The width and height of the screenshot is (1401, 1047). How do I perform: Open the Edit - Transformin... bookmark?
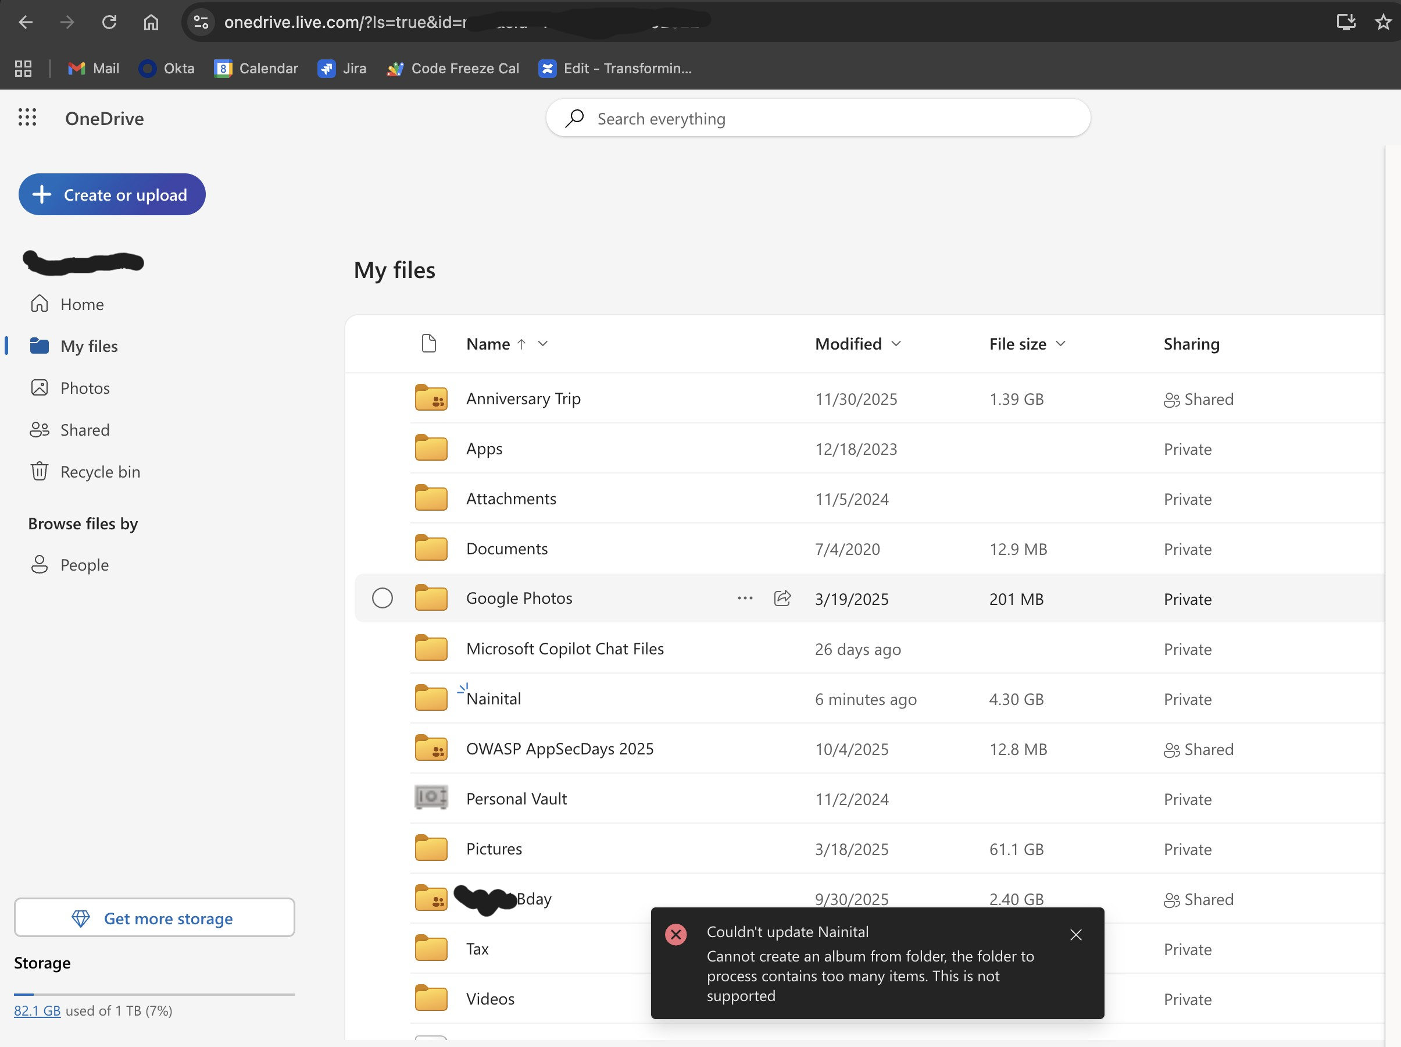coord(615,69)
